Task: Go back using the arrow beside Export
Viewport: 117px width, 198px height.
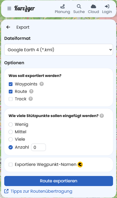Action: [x=8, y=27]
